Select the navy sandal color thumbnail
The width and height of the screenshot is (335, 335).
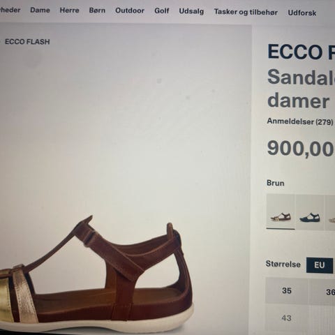tap(310, 212)
